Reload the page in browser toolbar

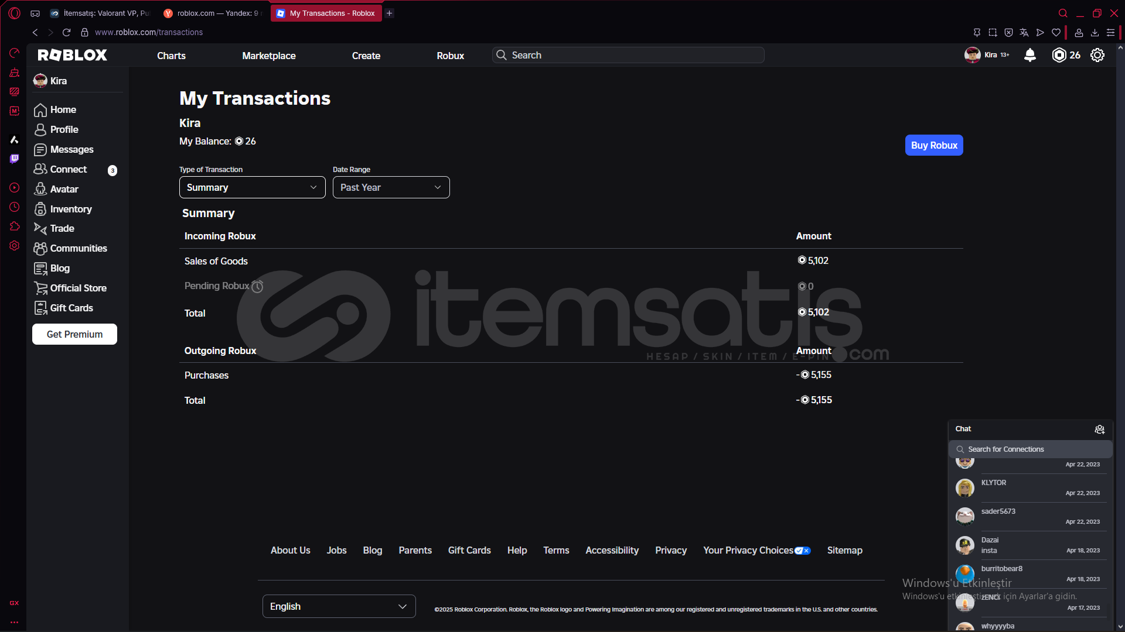coord(66,32)
